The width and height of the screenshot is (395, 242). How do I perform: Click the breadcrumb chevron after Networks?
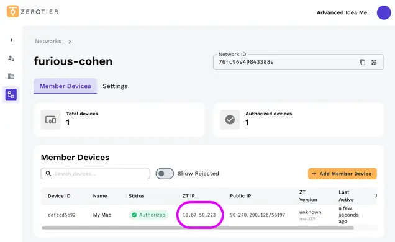(70, 42)
